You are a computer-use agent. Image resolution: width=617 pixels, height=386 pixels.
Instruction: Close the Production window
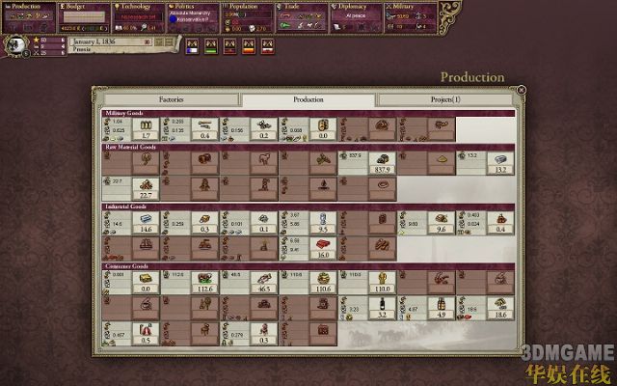[x=521, y=90]
